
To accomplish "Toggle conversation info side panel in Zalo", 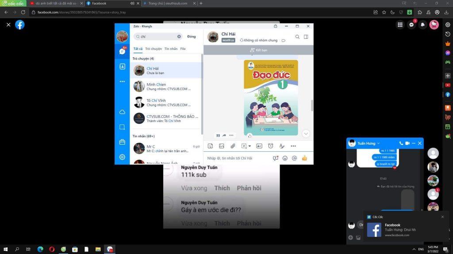I will [306, 37].
